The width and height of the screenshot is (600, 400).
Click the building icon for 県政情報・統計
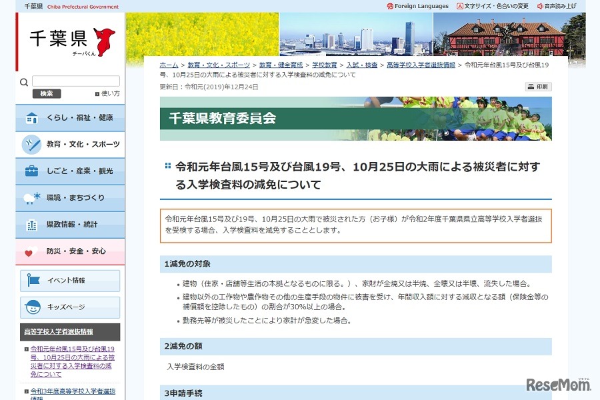[x=31, y=225]
